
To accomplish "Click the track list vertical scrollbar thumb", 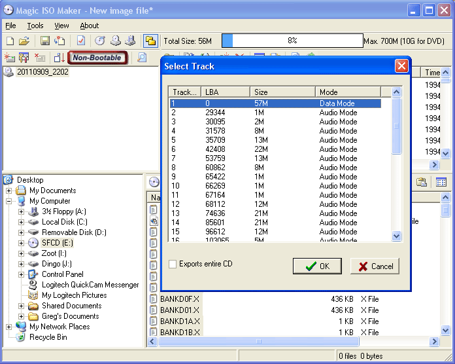I will 396,126.
